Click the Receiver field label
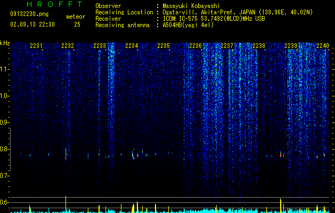The image size is (335, 213). [108, 19]
